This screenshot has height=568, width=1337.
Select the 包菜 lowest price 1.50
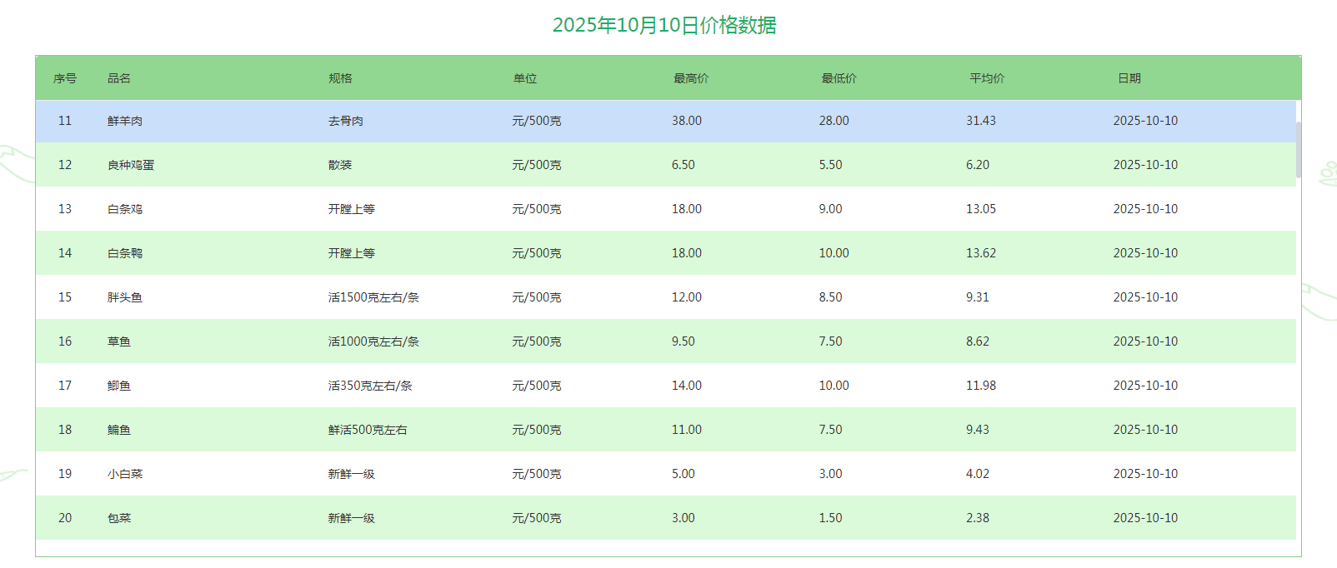pyautogui.click(x=830, y=518)
